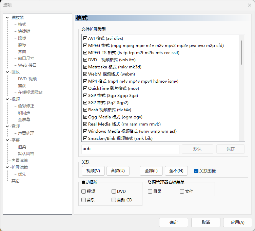Open the 色彩修正 settings page
This screenshot has width=255, height=231.
pos(26,106)
